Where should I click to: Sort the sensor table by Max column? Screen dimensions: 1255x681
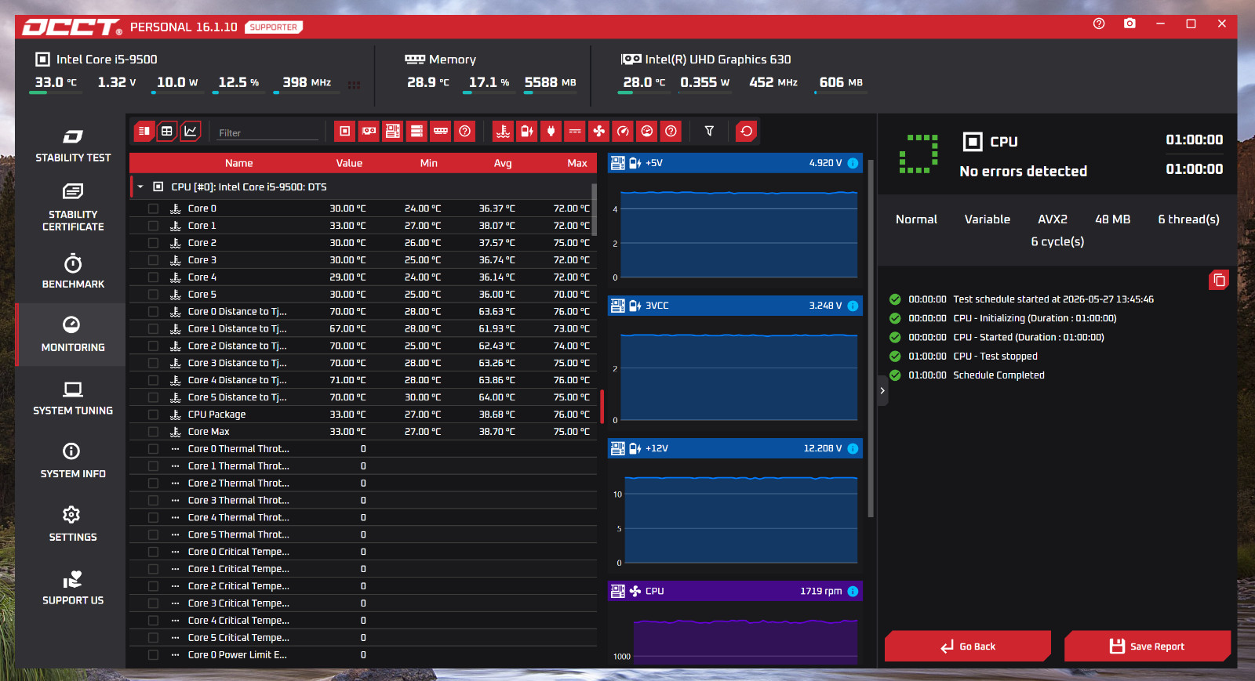point(577,163)
